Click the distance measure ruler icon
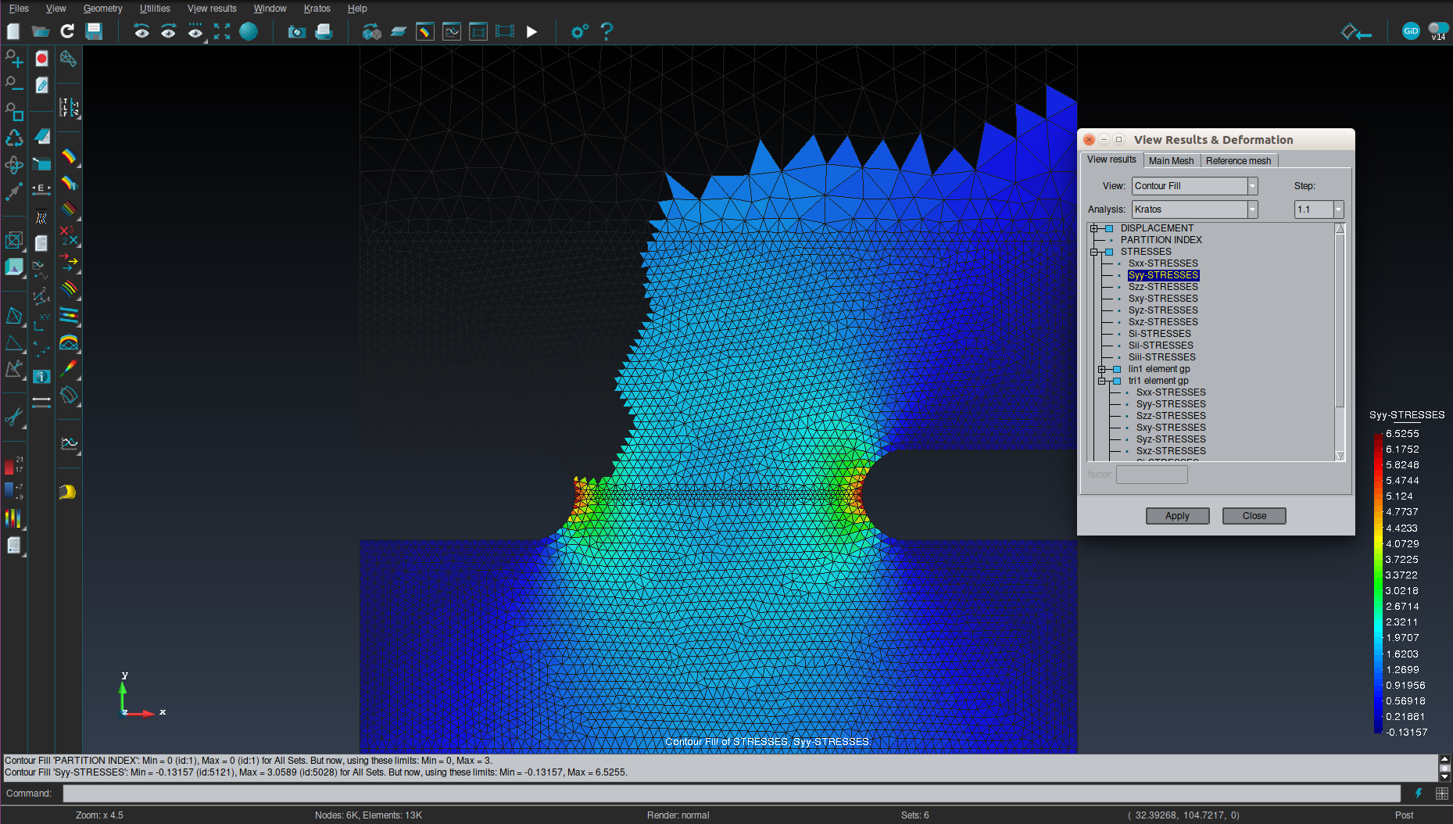The width and height of the screenshot is (1453, 824). click(41, 402)
